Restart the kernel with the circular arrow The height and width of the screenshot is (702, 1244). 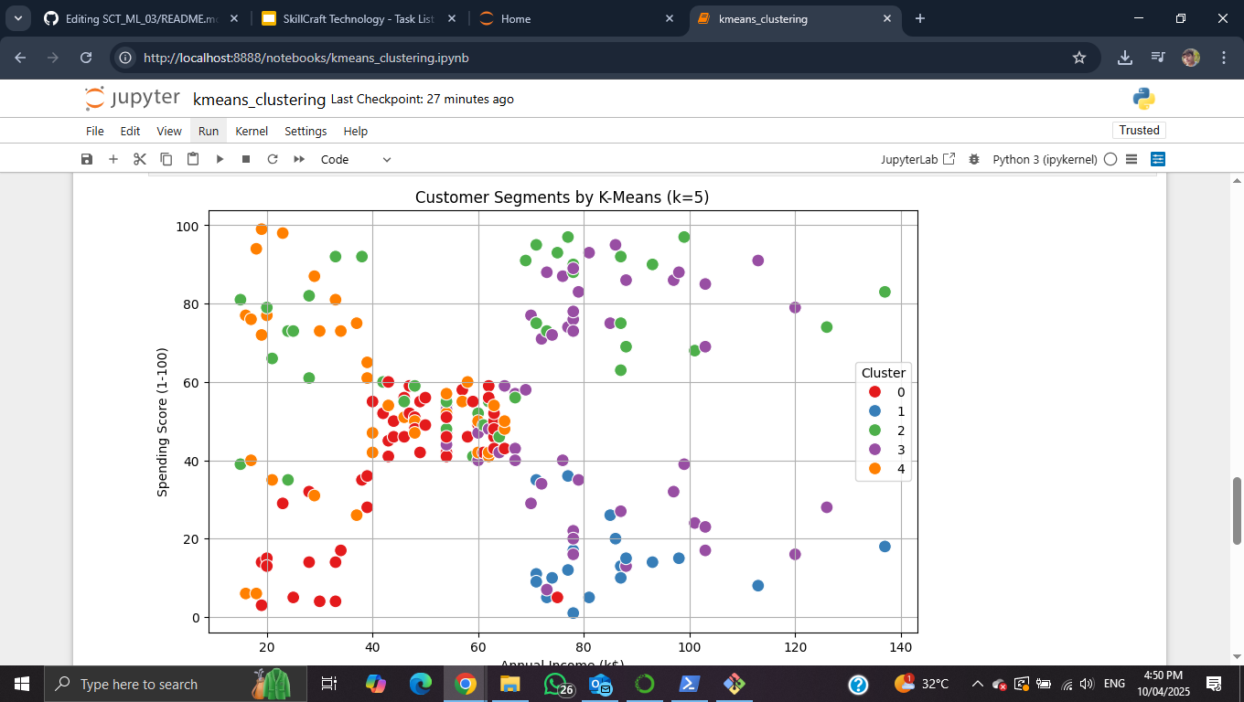click(273, 159)
